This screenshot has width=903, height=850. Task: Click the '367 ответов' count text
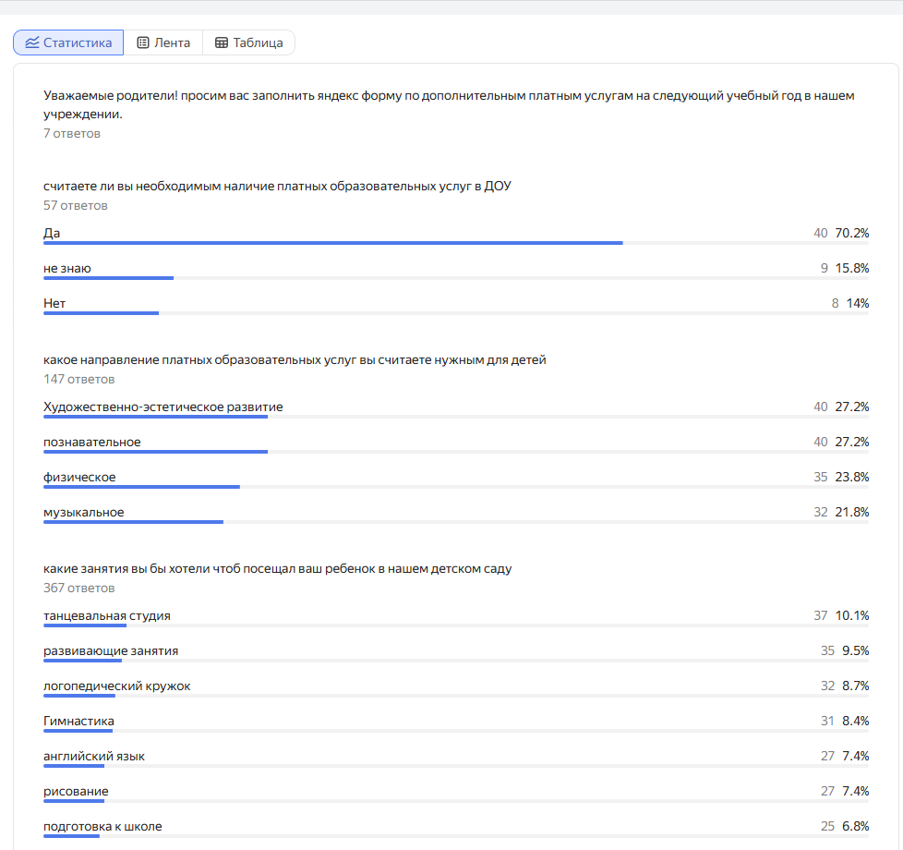tap(78, 588)
